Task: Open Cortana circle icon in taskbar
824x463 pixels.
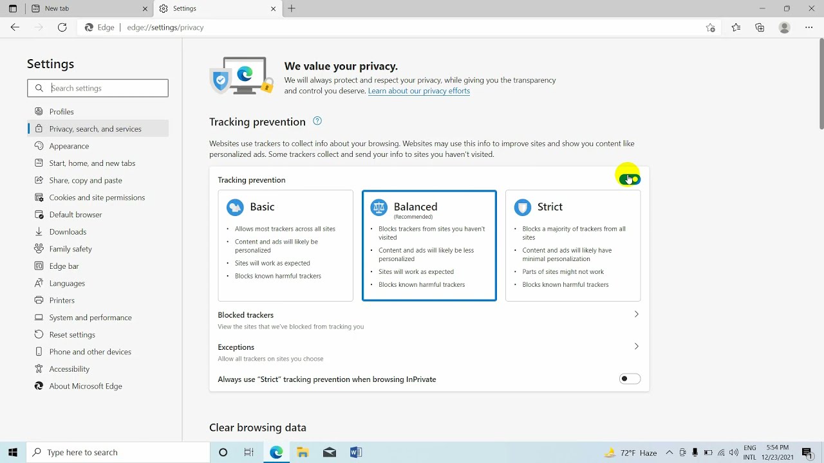Action: coord(223,453)
